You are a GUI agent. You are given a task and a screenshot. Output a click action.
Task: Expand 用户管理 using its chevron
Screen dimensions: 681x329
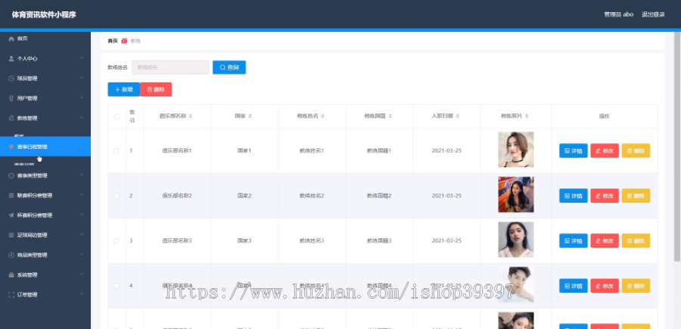pyautogui.click(x=82, y=98)
